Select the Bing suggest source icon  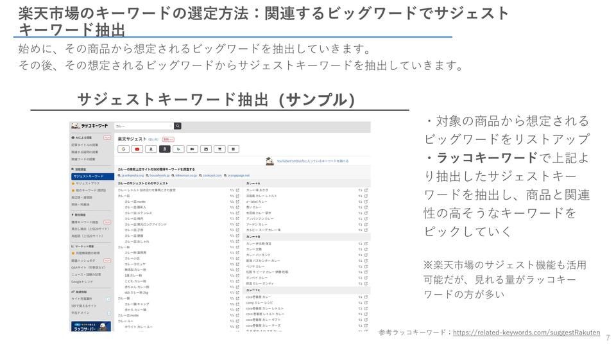pyautogui.click(x=178, y=149)
